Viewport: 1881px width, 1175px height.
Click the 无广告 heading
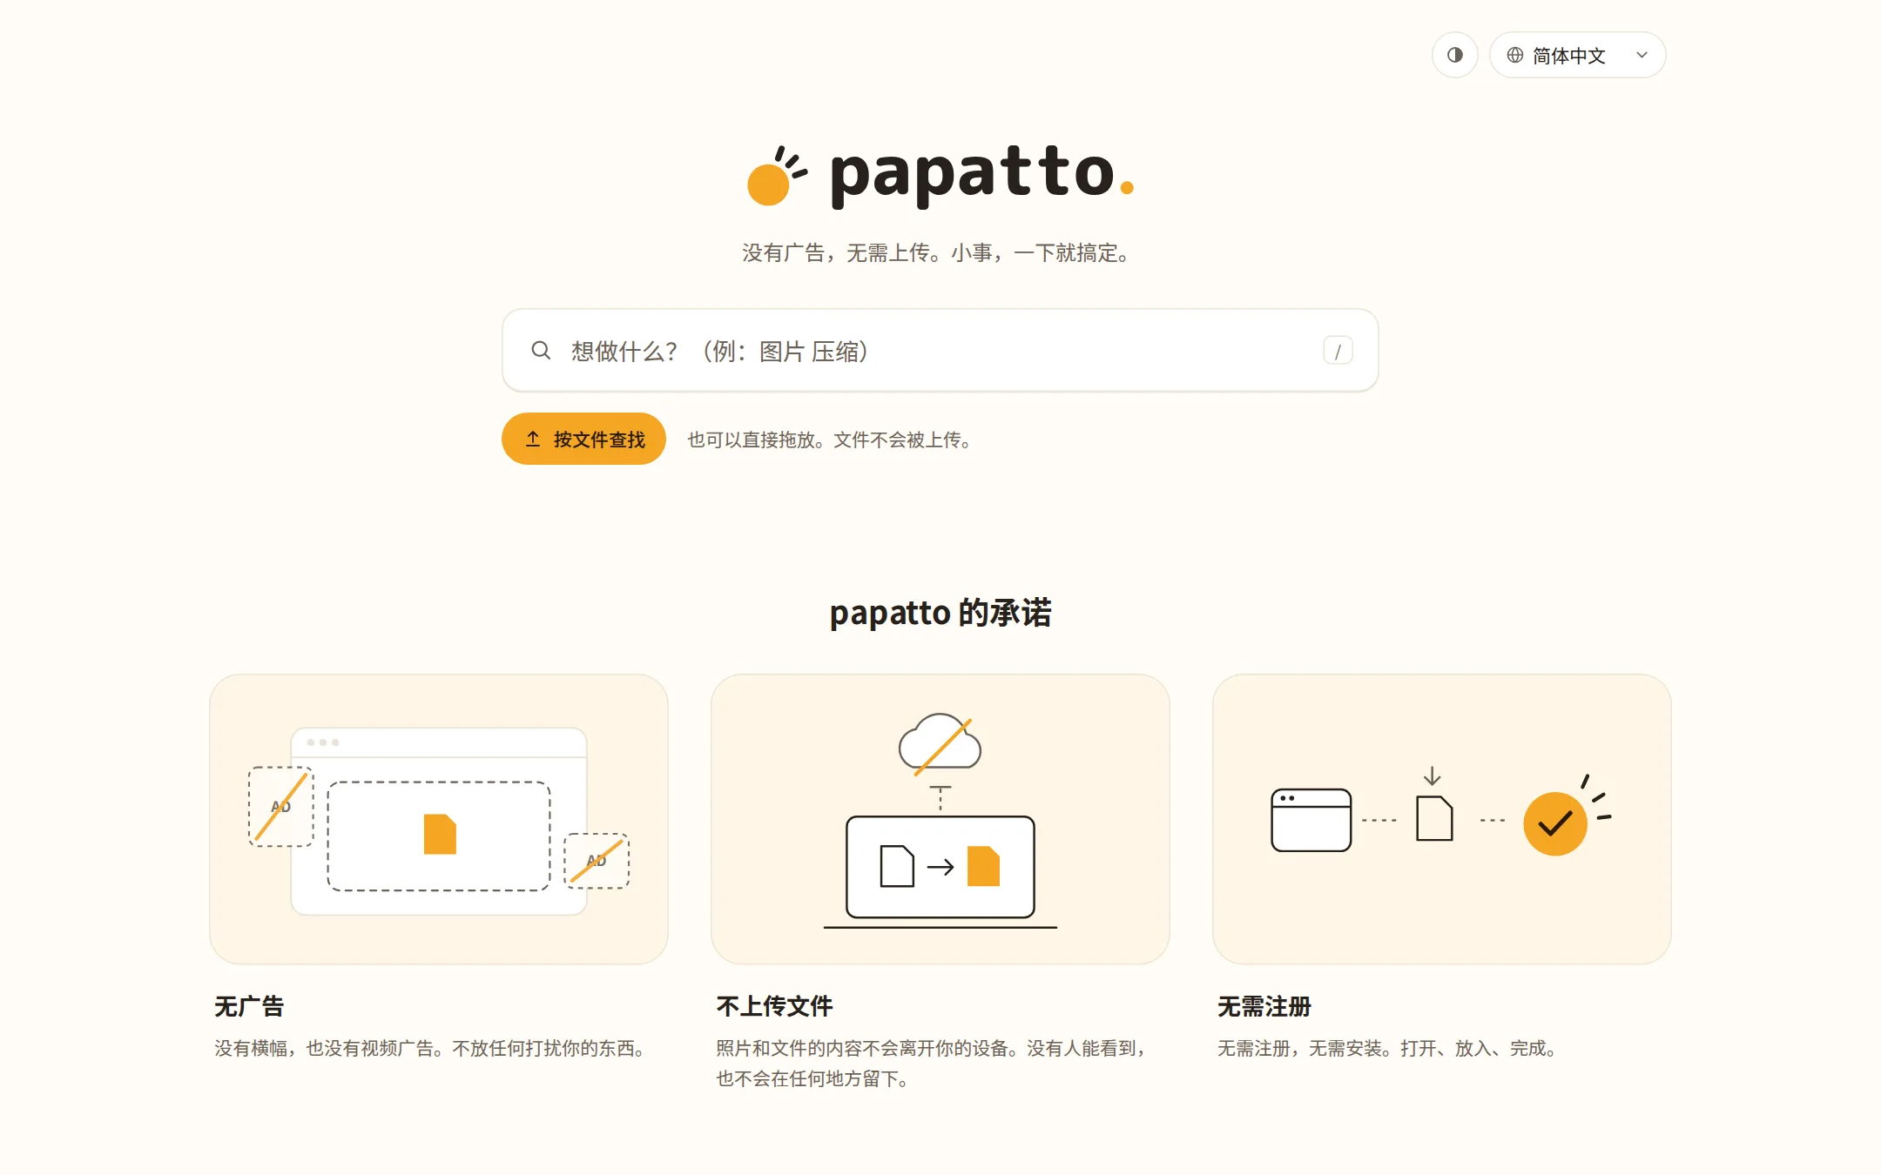pyautogui.click(x=249, y=1006)
